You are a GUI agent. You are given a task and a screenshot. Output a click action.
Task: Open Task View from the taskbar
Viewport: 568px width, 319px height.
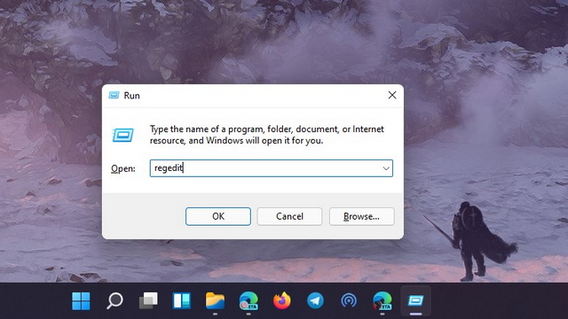[x=148, y=300]
